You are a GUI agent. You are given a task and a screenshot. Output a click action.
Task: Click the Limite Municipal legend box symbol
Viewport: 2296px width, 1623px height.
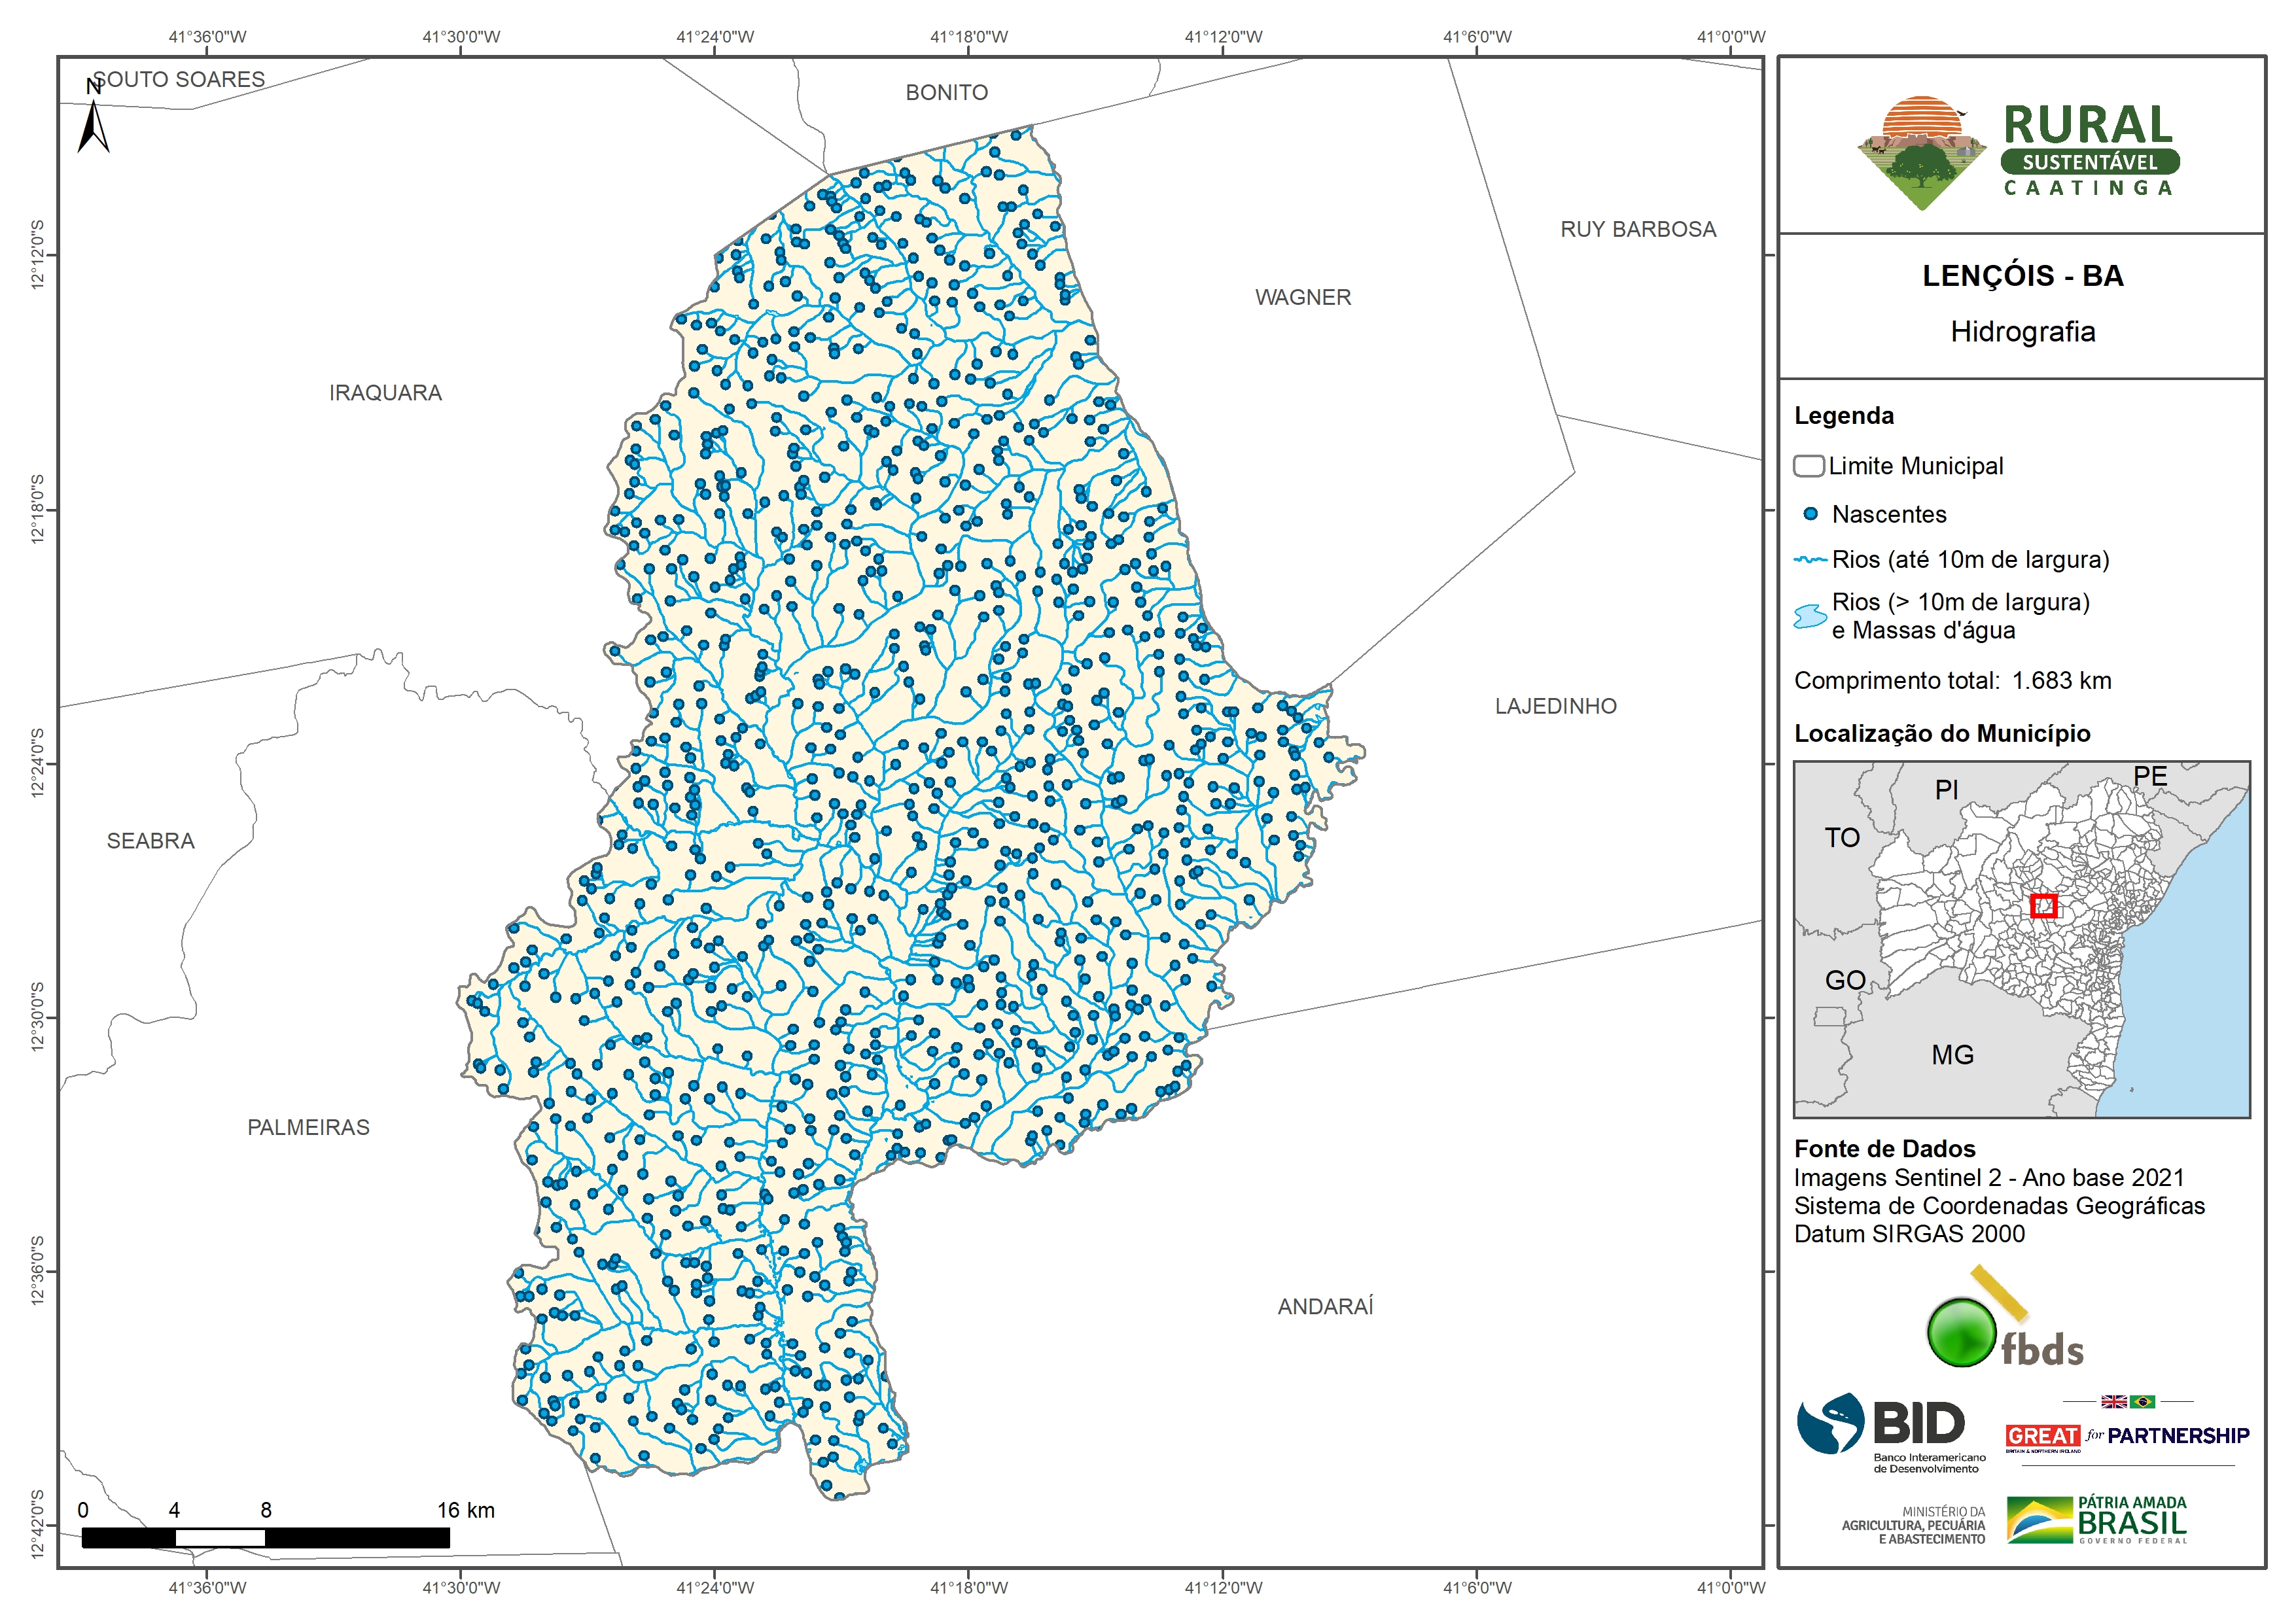(1808, 466)
